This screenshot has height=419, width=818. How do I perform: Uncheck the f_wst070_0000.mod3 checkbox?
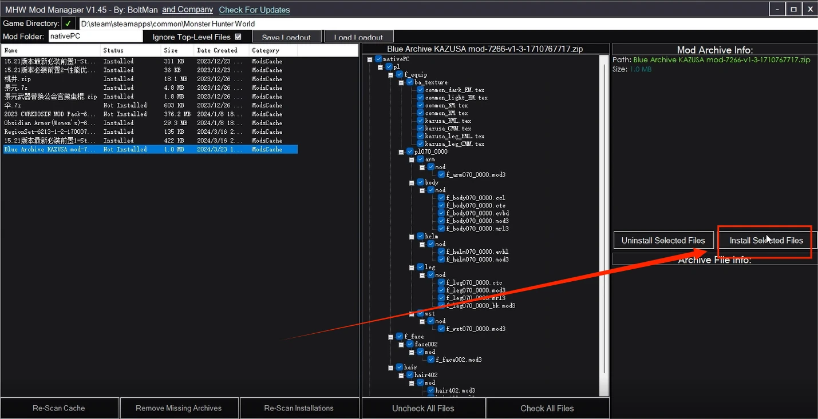click(441, 329)
